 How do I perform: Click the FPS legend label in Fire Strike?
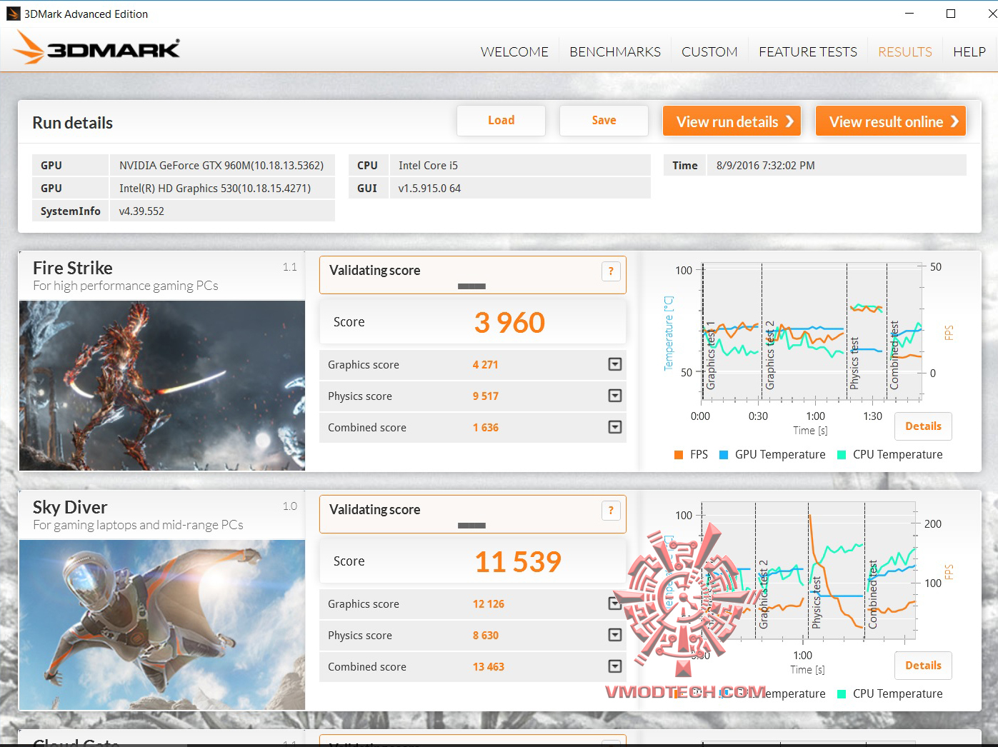[x=699, y=455]
